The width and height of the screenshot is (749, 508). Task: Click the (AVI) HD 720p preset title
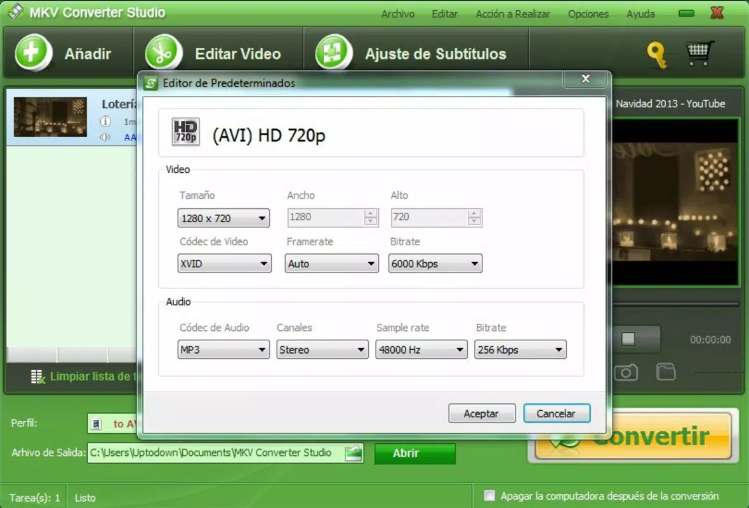(x=269, y=135)
